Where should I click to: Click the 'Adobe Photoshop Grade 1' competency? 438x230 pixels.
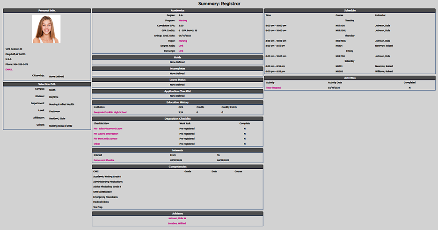tap(107, 187)
